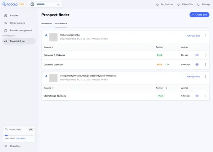
Task: Open Other features in sidebar
Action: (19, 23)
